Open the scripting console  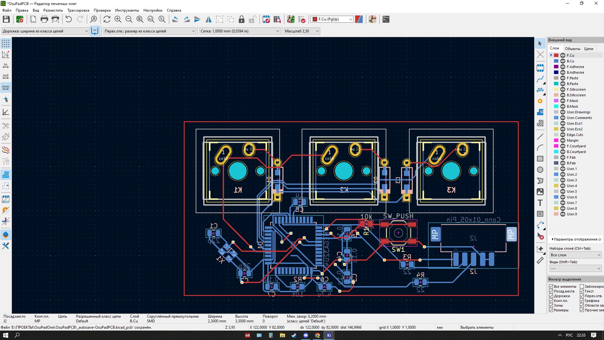tap(386, 19)
